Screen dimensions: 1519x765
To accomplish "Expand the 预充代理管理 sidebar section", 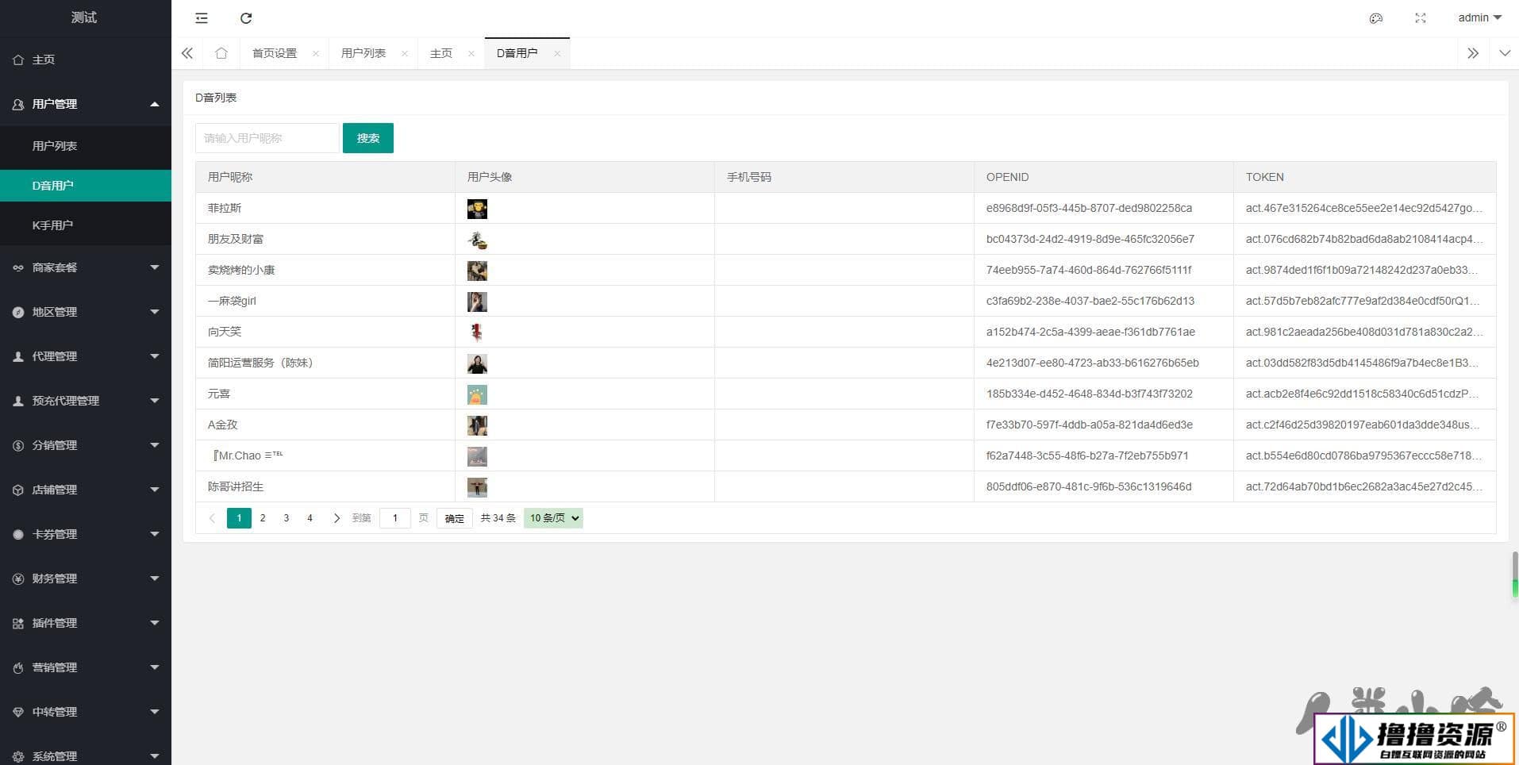I will click(x=86, y=401).
